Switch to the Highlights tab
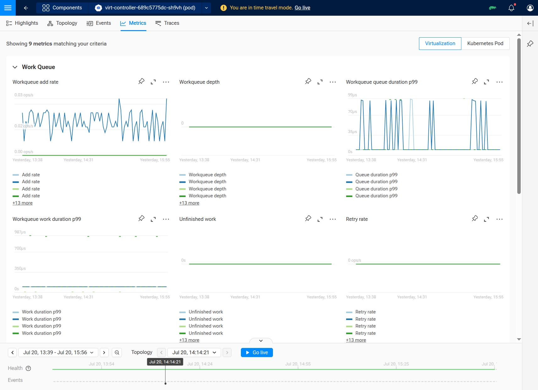 [22, 23]
